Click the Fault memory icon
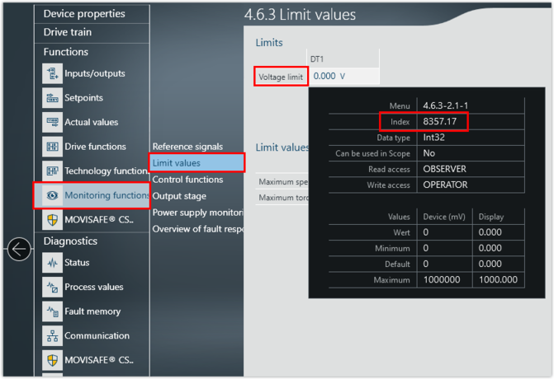 [53, 311]
